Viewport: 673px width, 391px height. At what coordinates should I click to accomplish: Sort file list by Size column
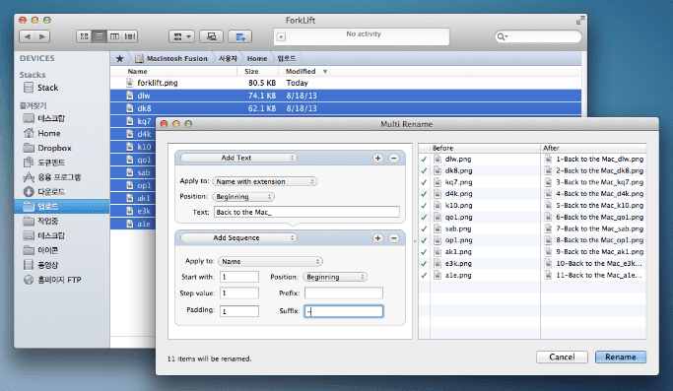click(x=251, y=71)
